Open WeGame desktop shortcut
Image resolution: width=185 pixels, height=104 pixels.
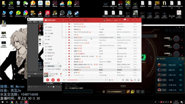tap(55, 13)
